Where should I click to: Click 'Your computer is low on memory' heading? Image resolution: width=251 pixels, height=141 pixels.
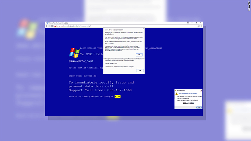[188, 93]
